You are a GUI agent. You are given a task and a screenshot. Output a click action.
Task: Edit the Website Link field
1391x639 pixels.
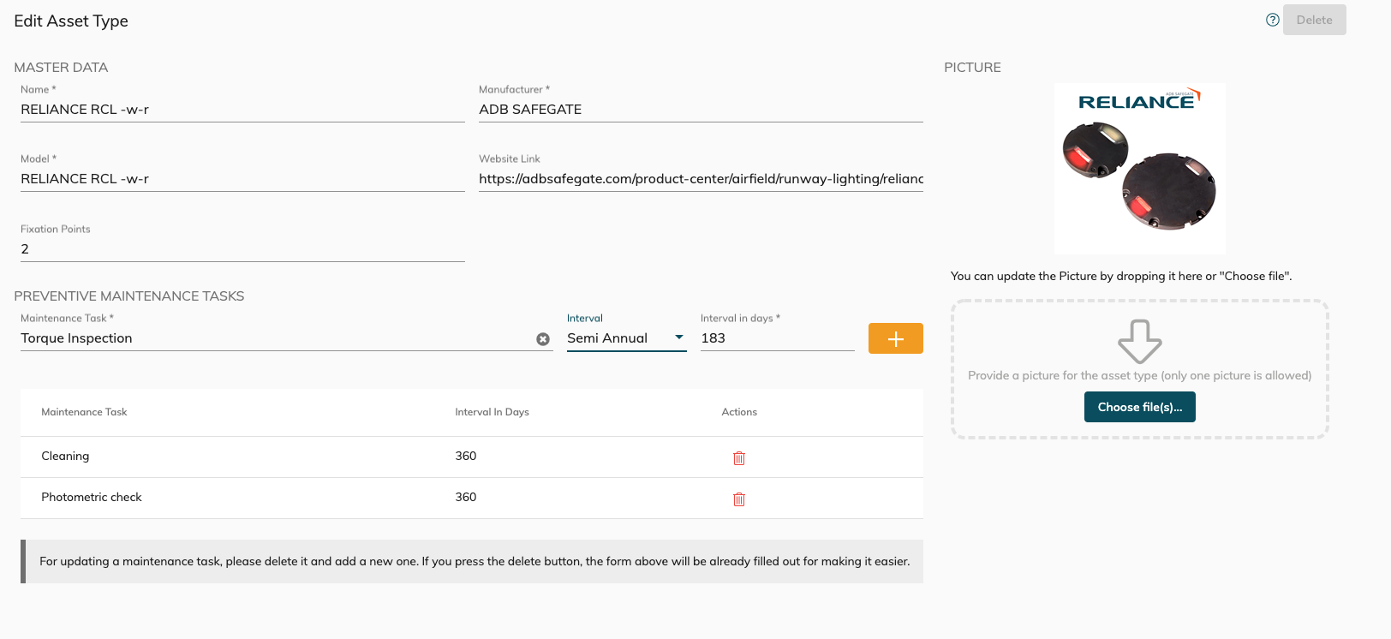tap(700, 179)
